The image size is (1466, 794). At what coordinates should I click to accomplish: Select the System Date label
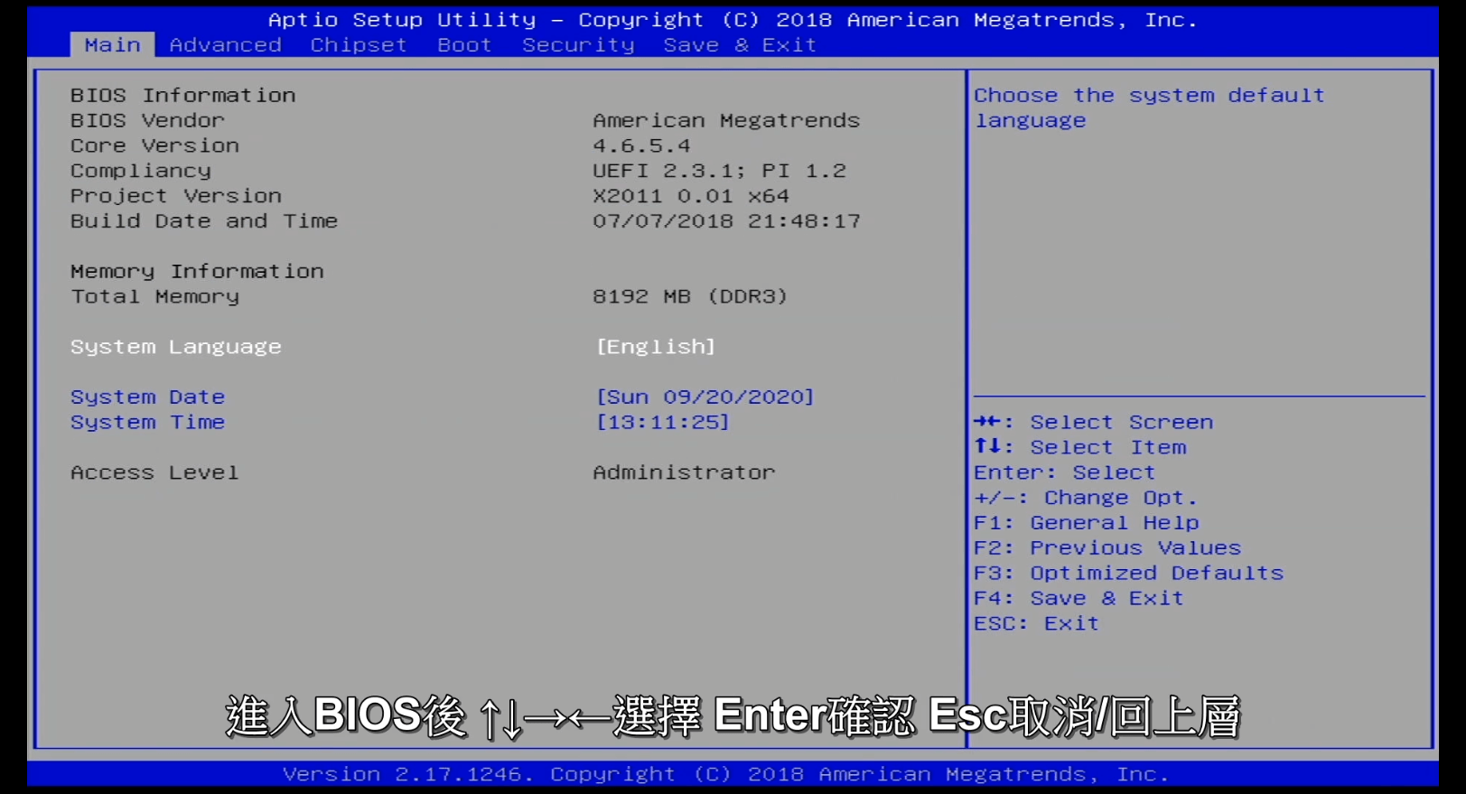click(x=148, y=397)
